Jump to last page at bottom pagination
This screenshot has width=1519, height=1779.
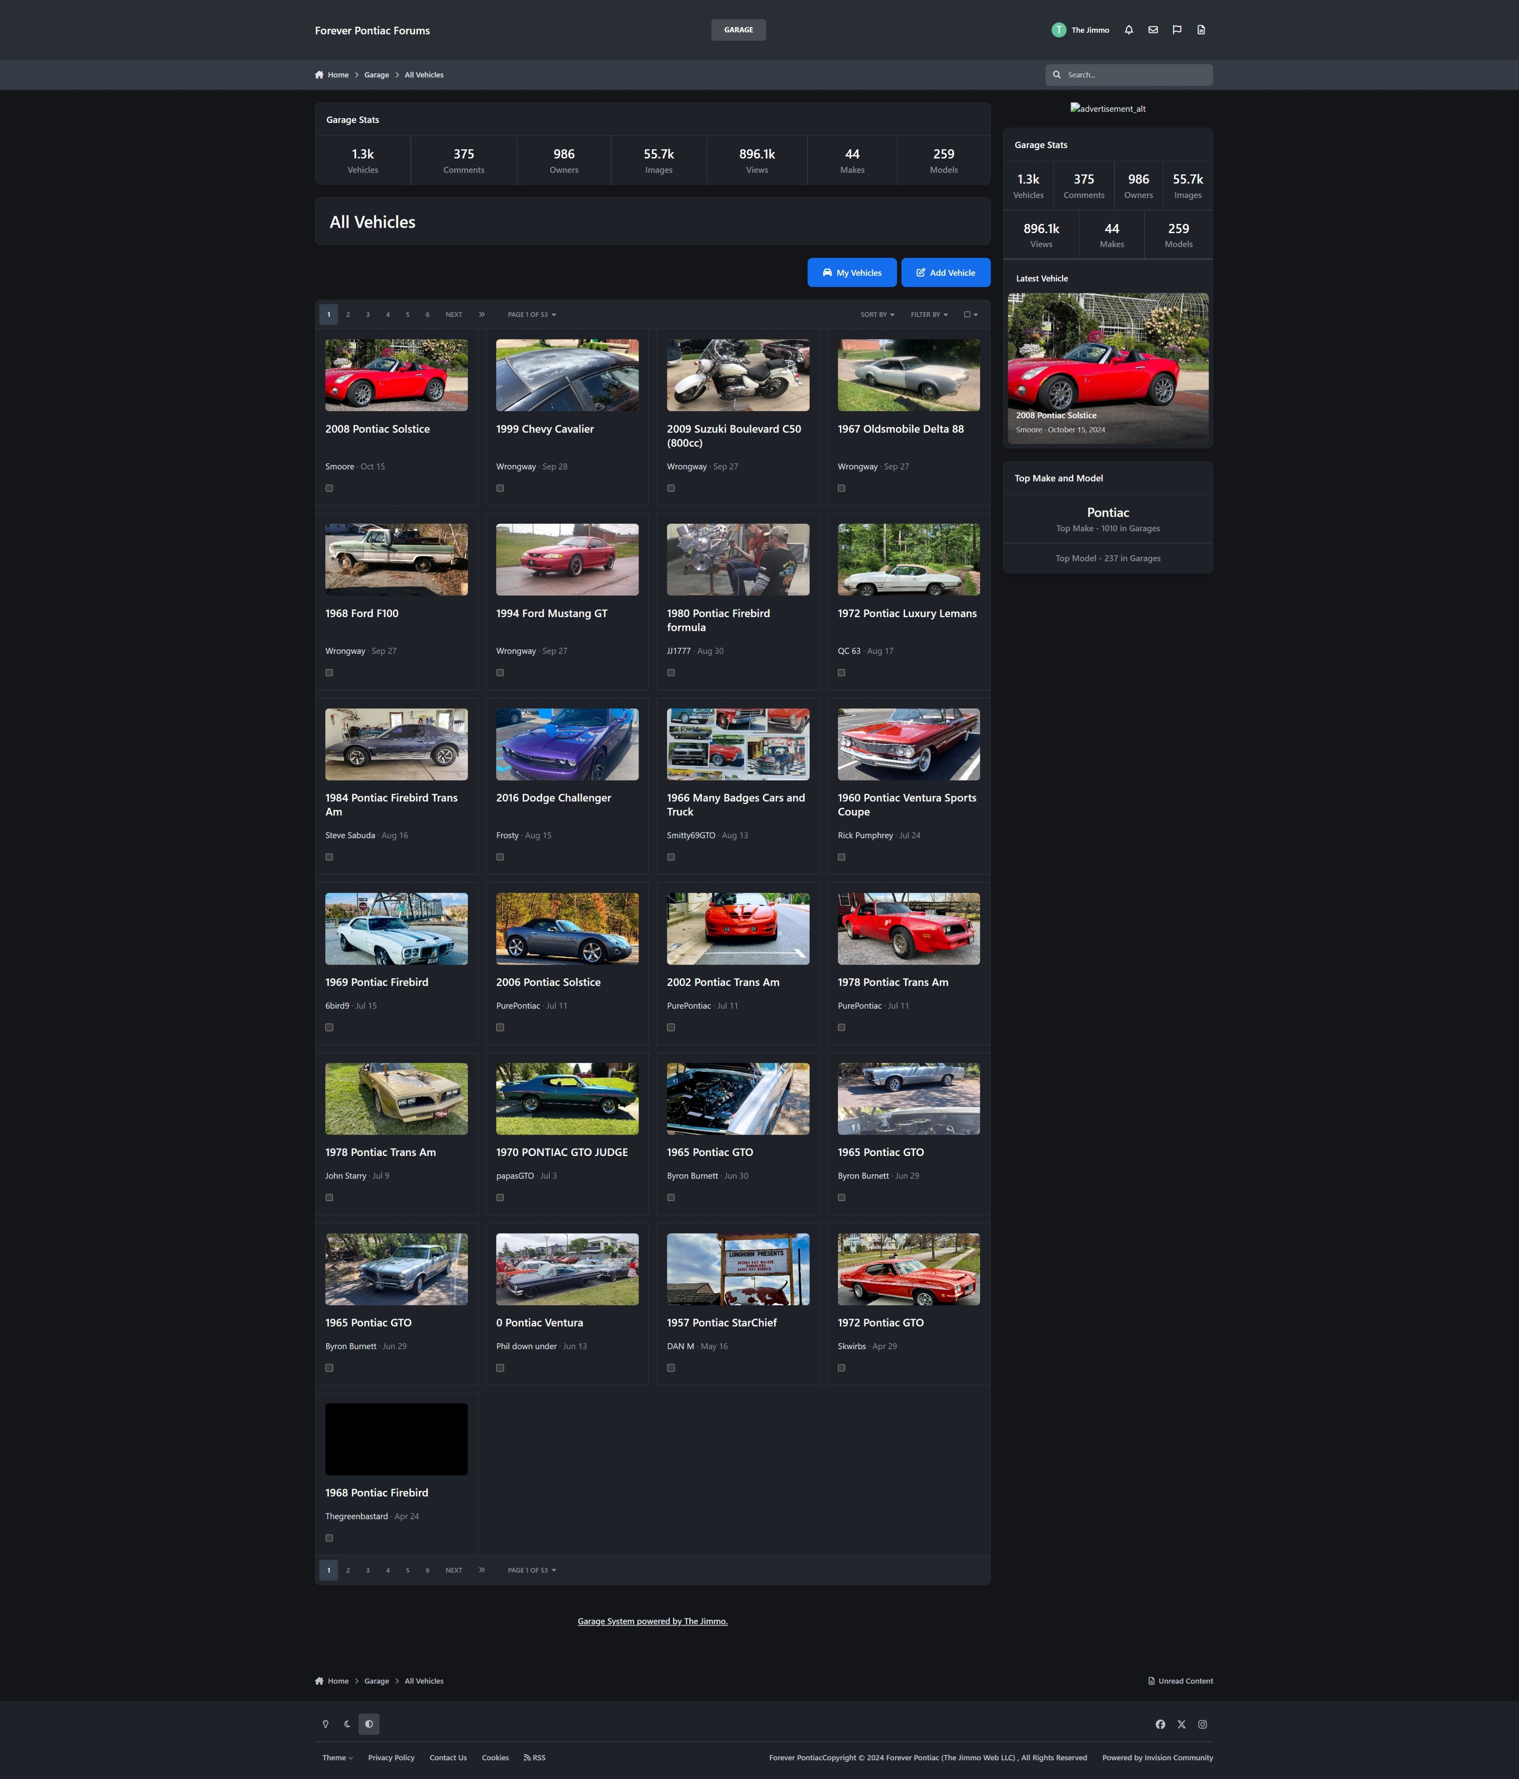482,1570
